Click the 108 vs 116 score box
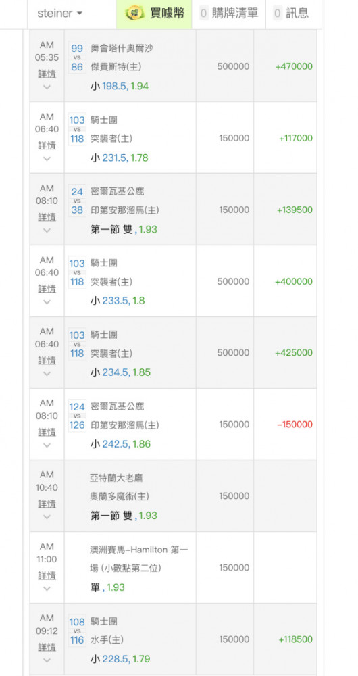 point(77,631)
